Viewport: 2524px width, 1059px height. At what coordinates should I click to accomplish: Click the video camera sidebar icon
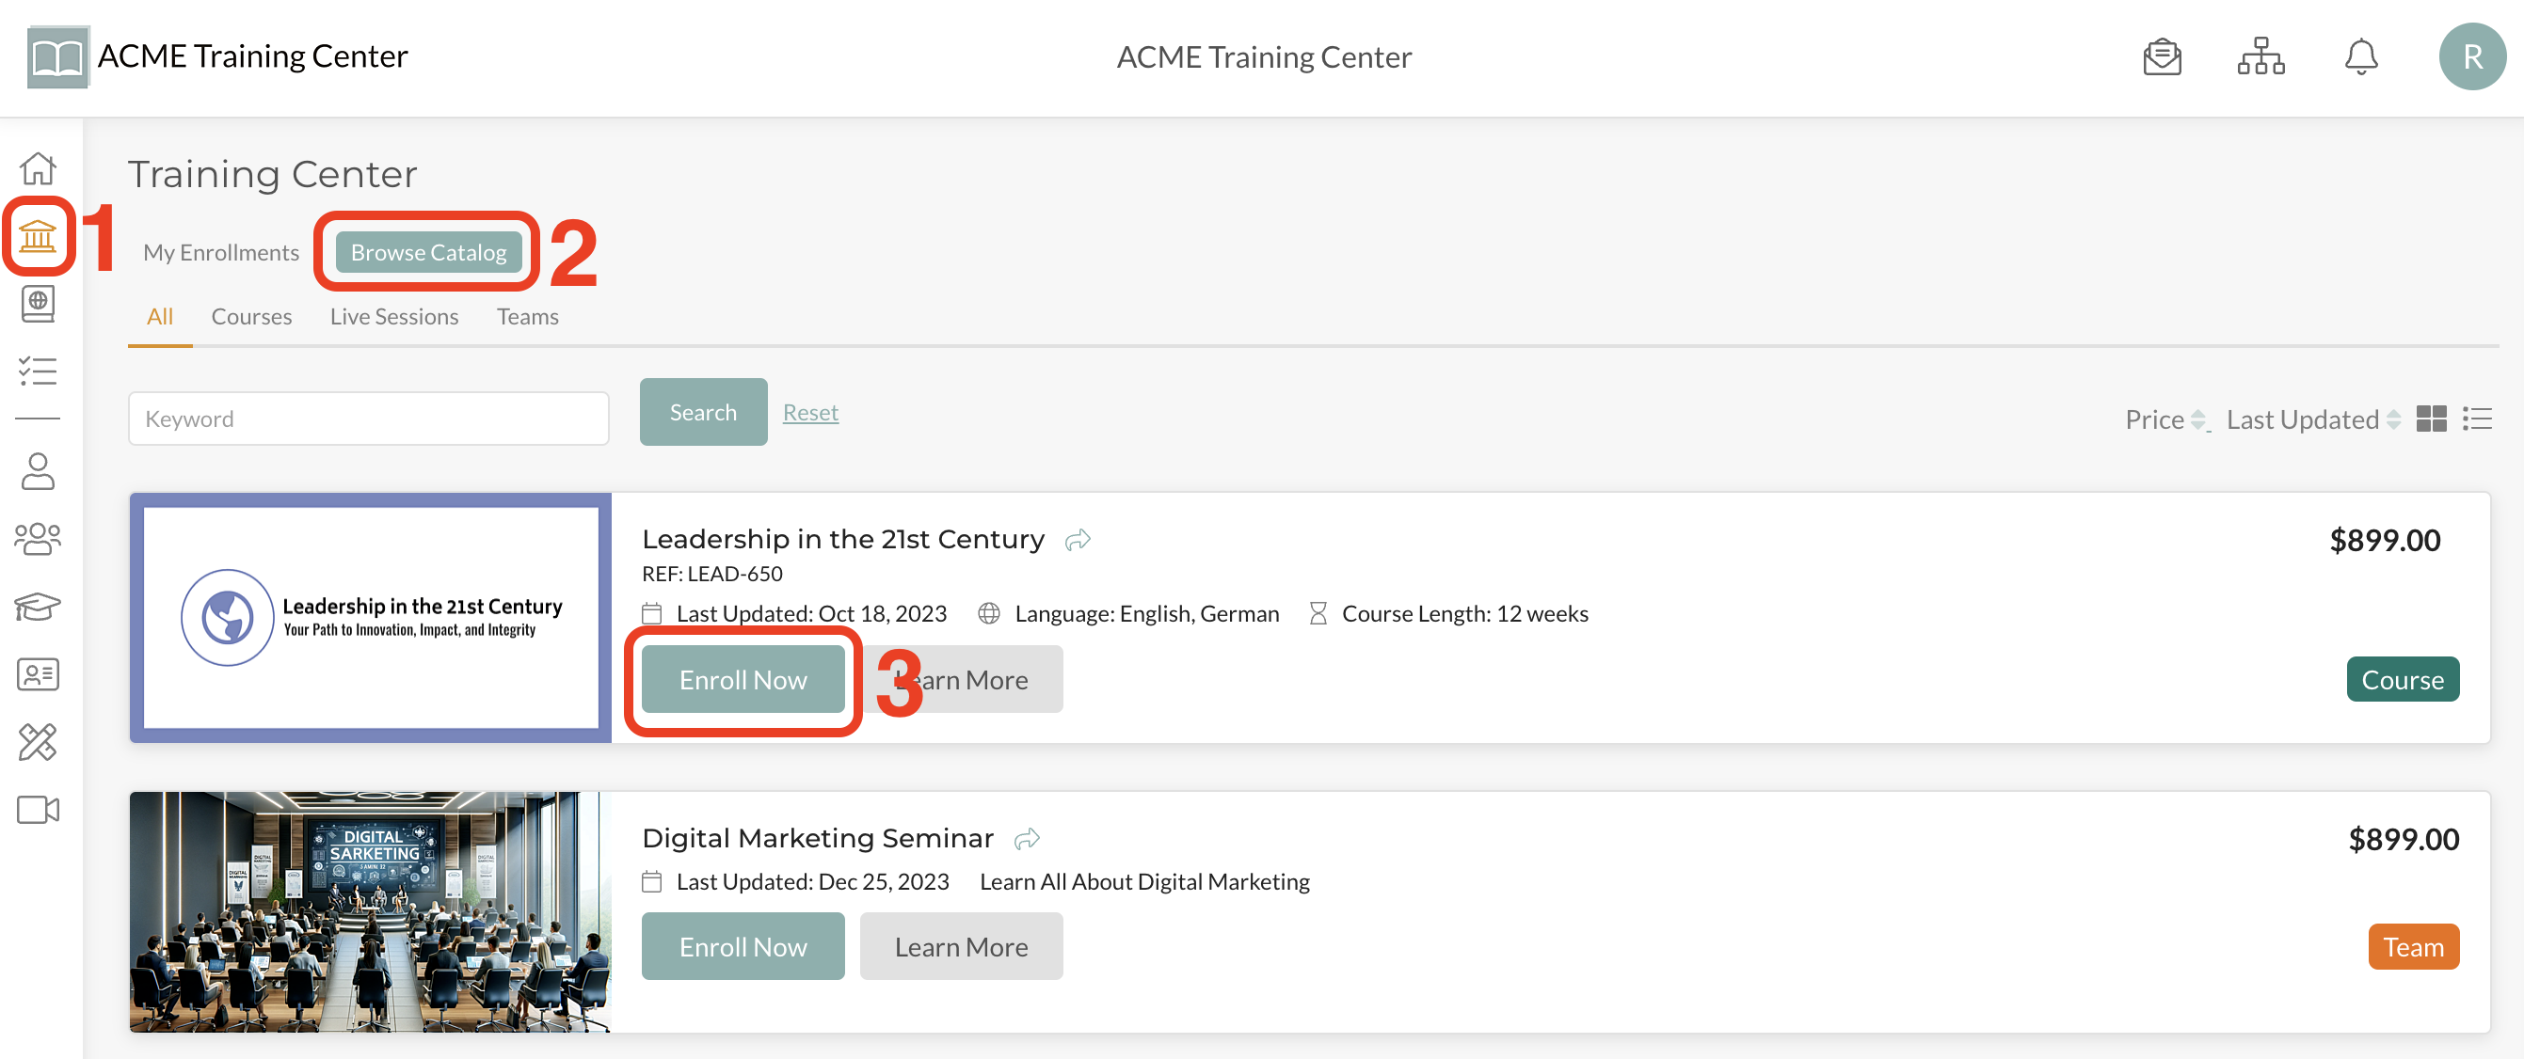point(38,809)
